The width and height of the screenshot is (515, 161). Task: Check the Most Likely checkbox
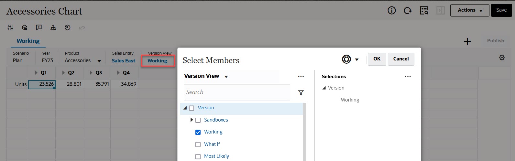(x=198, y=156)
